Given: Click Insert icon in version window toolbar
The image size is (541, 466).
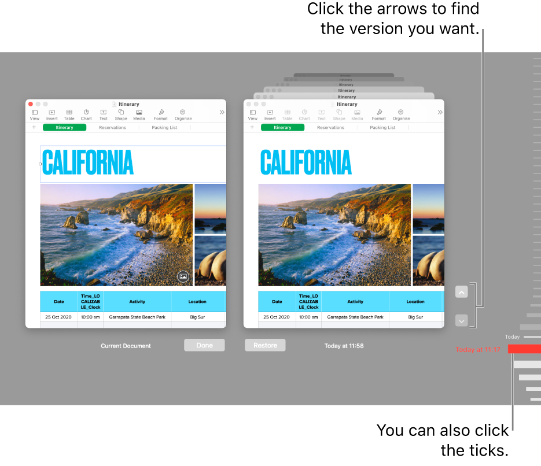Looking at the screenshot, I should pos(270,115).
